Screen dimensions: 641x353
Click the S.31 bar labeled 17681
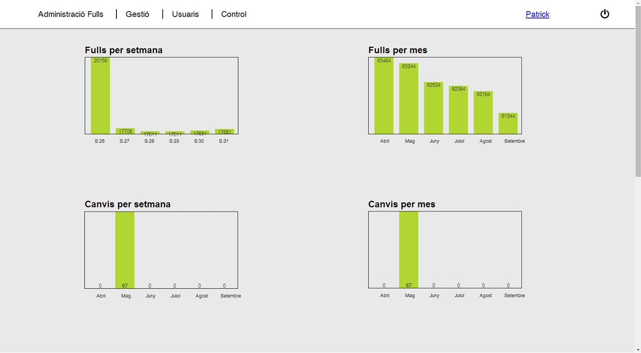(225, 132)
